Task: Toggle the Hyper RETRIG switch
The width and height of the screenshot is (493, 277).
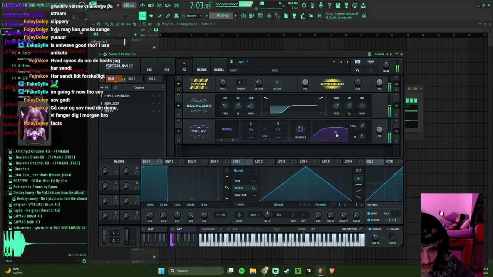Action: [x=277, y=82]
